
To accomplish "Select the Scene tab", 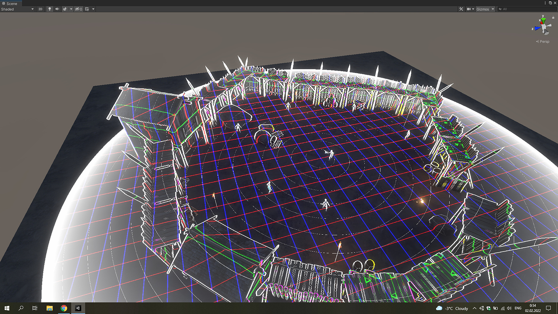I will pos(11,3).
